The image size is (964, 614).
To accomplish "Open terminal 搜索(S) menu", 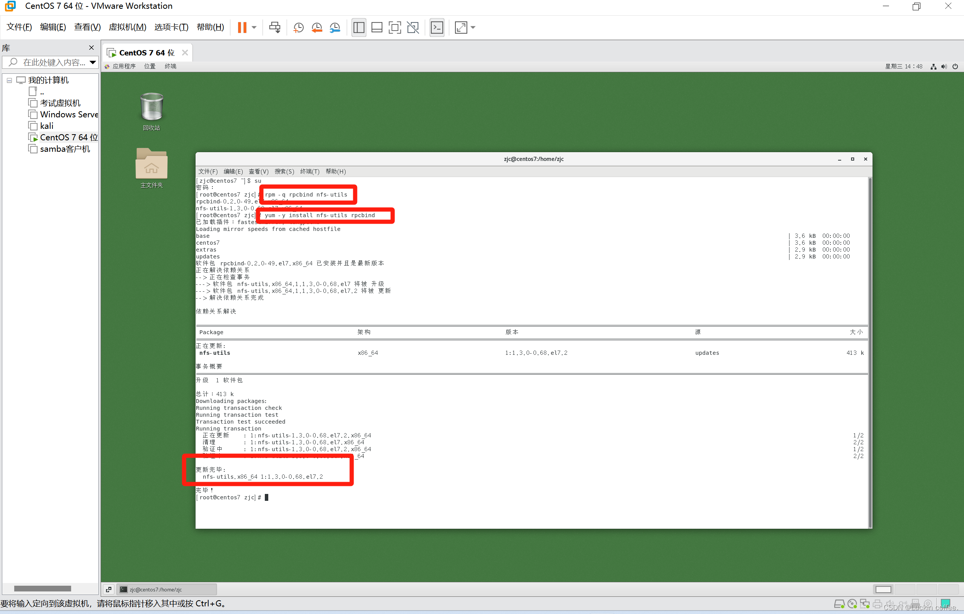I will [284, 171].
